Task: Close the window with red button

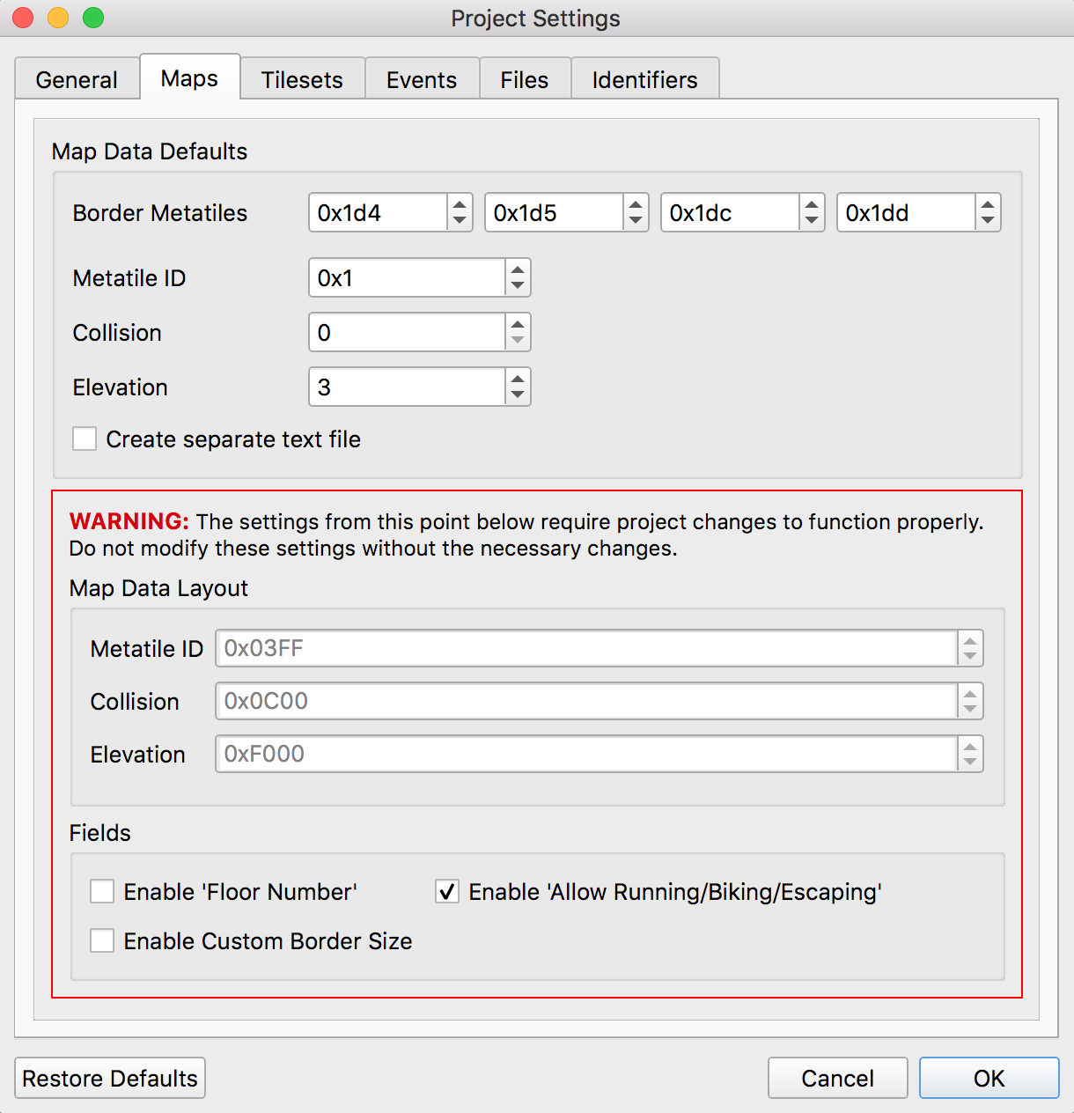Action: coord(23,18)
